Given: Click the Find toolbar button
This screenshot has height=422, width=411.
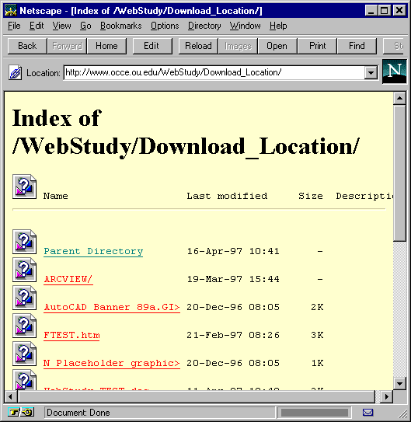Looking at the screenshot, I should tap(357, 46).
